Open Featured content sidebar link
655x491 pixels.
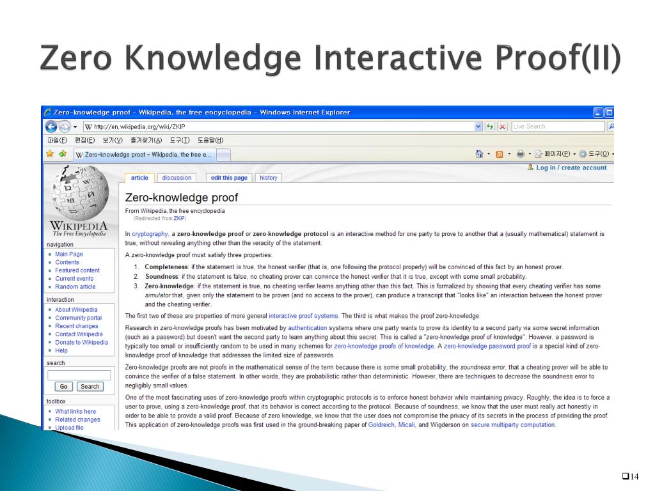pos(77,270)
